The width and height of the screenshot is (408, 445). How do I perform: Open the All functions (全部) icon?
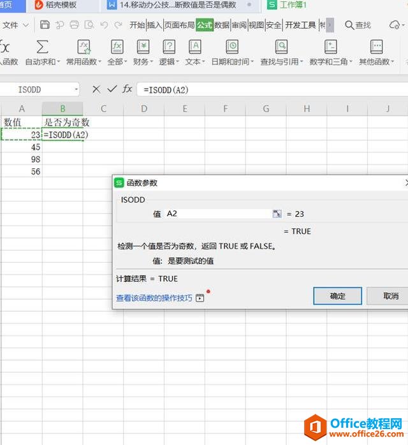(x=117, y=47)
